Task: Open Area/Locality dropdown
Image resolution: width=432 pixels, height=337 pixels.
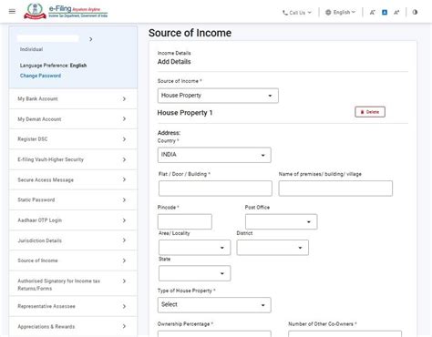Action: 194,248
